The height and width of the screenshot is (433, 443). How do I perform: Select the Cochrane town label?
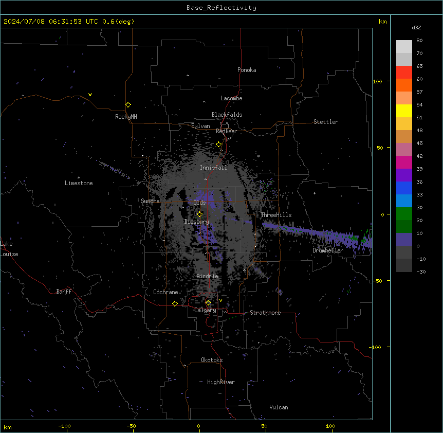[x=165, y=292]
